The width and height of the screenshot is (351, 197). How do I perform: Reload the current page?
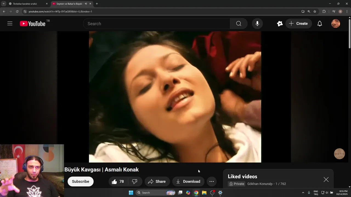click(17, 11)
